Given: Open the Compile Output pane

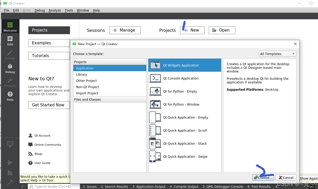Looking at the screenshot, I should [184, 186].
